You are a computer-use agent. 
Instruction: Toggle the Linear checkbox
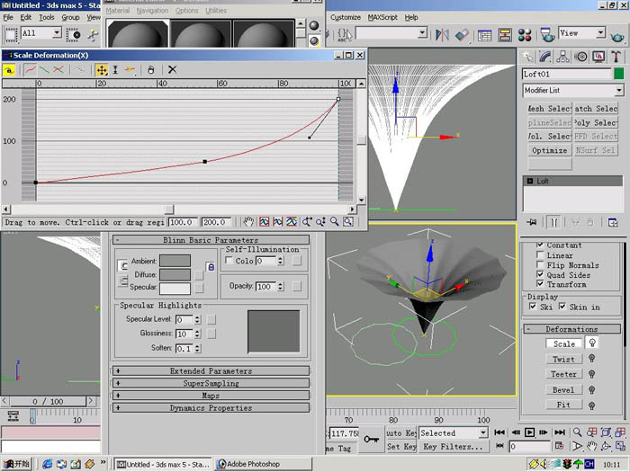pos(540,255)
